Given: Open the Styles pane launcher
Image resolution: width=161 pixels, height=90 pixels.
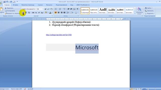Looking at the screenshot, I should point(142,16).
